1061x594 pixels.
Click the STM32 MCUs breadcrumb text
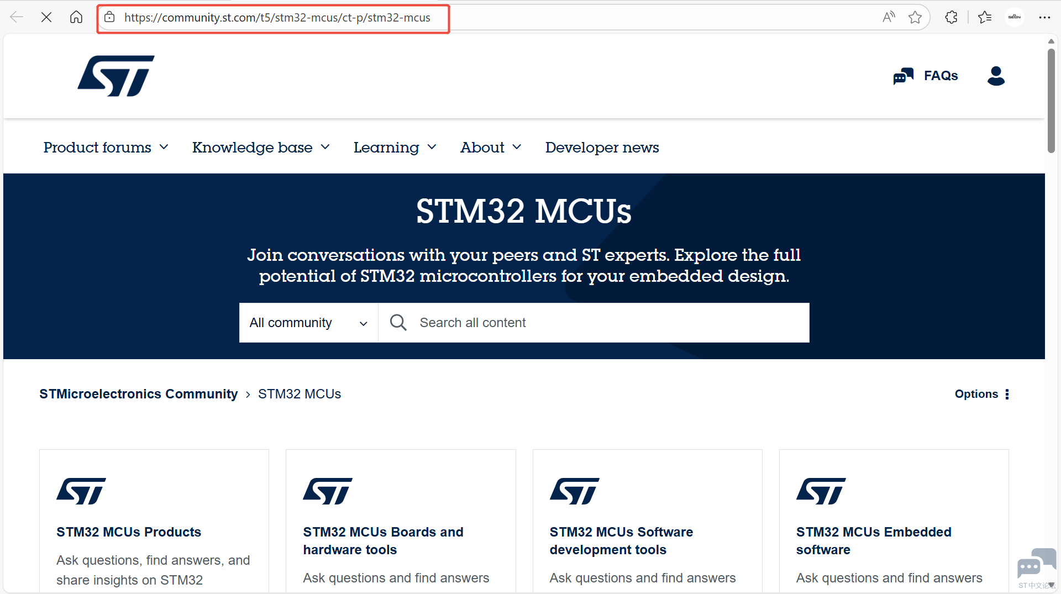click(x=300, y=394)
